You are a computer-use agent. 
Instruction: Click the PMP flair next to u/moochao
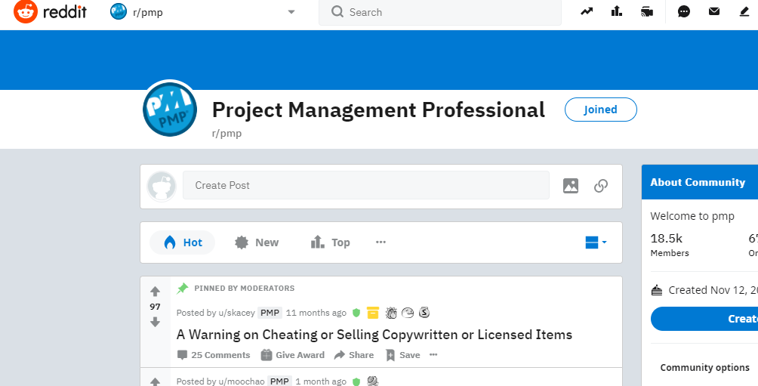(x=279, y=381)
